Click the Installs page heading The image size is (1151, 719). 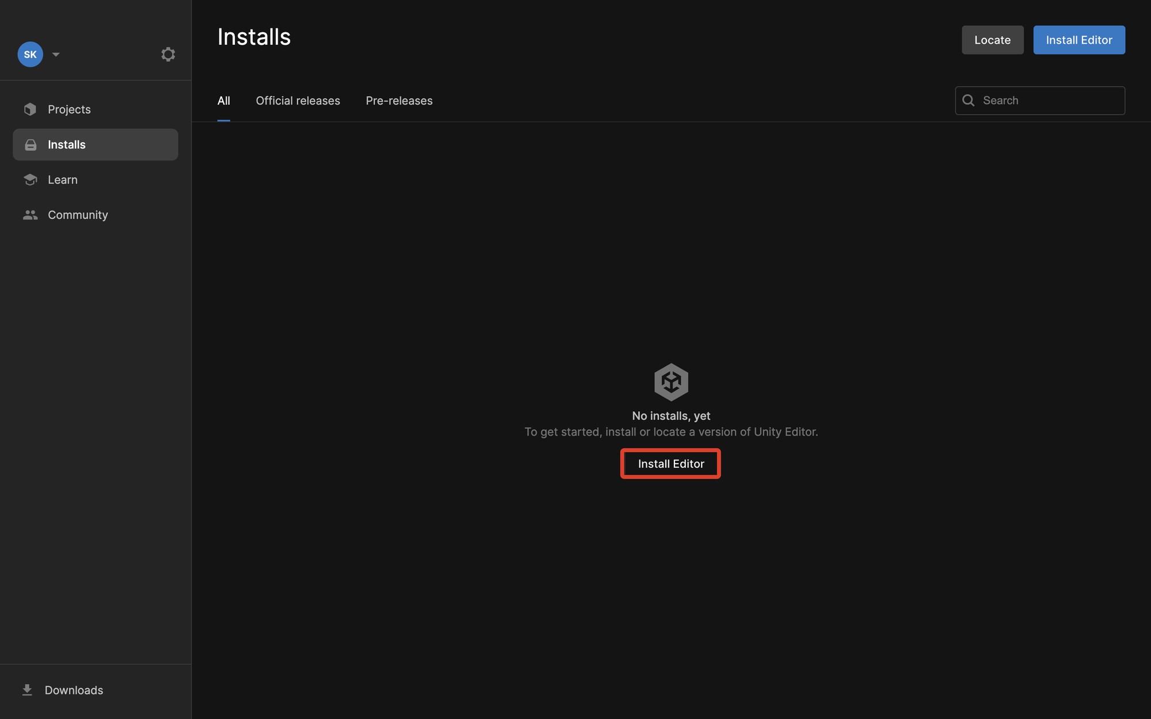coord(254,37)
